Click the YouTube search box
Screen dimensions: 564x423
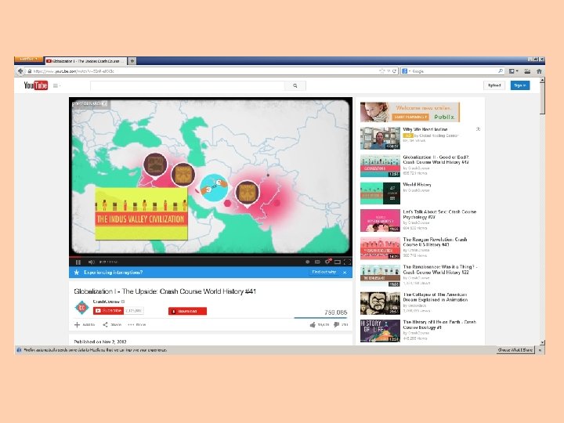click(187, 85)
